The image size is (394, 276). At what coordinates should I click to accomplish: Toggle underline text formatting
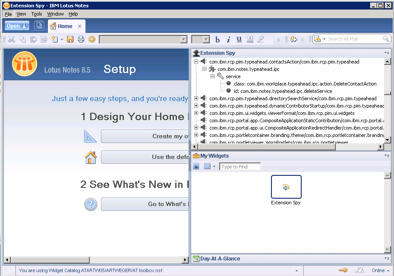click(x=239, y=39)
